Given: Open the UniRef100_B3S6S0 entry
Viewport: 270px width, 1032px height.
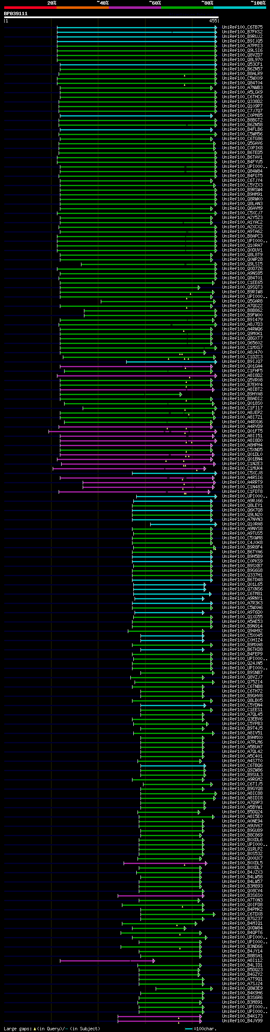Looking at the screenshot, I should click(x=242, y=896).
